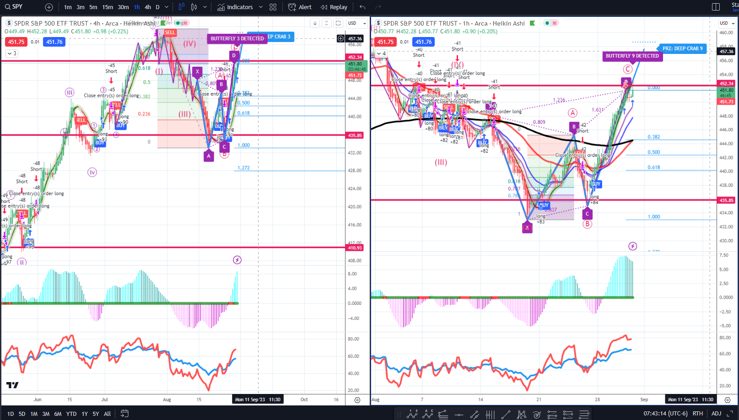Select the XABCD pattern drawing tool
739x420 pixels.
[521, 415]
